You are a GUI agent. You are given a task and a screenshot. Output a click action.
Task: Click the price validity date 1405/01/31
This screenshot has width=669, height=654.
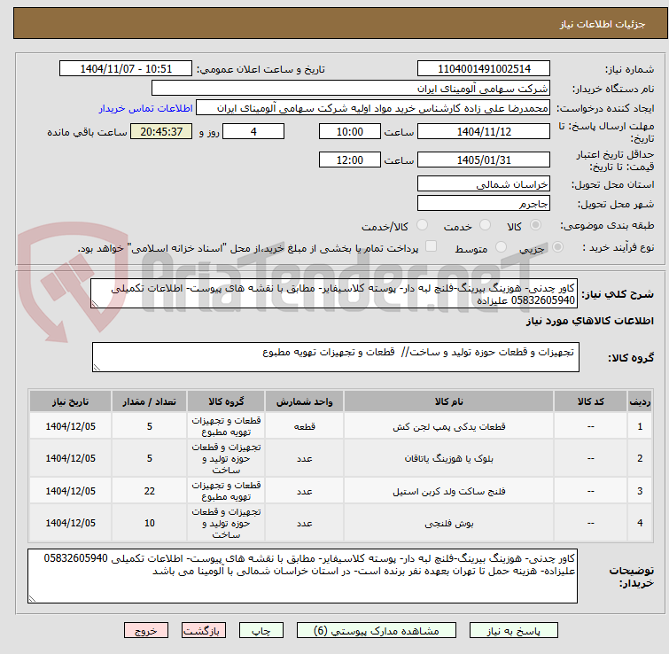point(484,160)
